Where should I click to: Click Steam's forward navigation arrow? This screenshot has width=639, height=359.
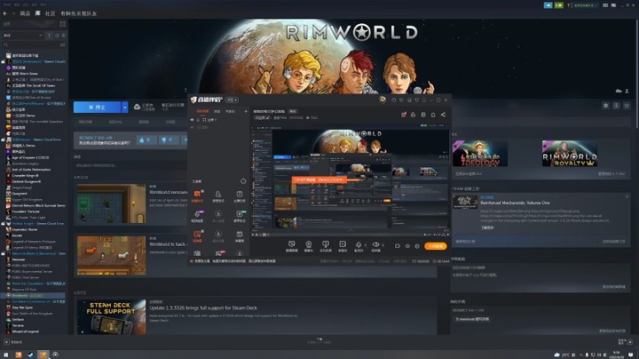coord(13,13)
